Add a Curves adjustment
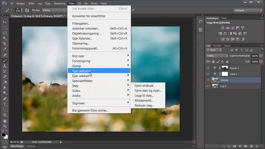 233,28
